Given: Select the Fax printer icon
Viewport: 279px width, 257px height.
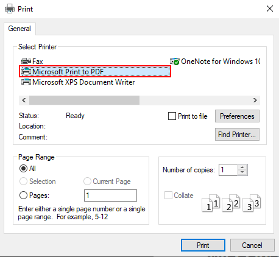Looking at the screenshot, I should [x=26, y=61].
